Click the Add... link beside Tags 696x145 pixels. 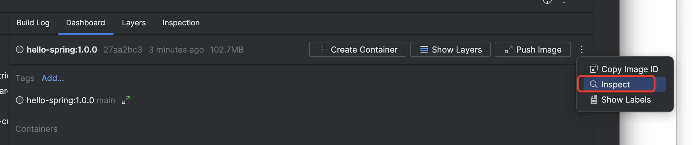coord(53,78)
